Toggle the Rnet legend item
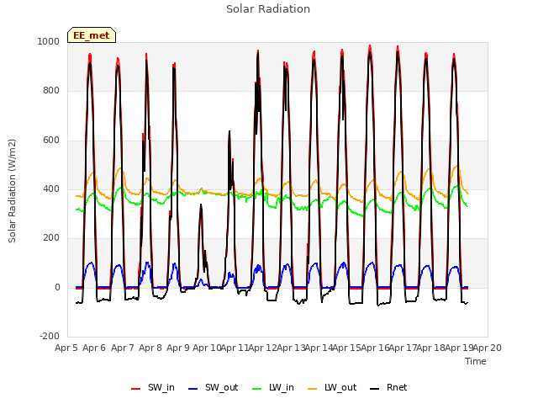The width and height of the screenshot is (538, 404). coord(388,388)
